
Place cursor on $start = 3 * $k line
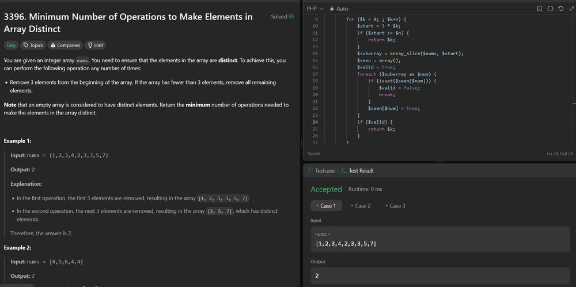tap(378, 26)
